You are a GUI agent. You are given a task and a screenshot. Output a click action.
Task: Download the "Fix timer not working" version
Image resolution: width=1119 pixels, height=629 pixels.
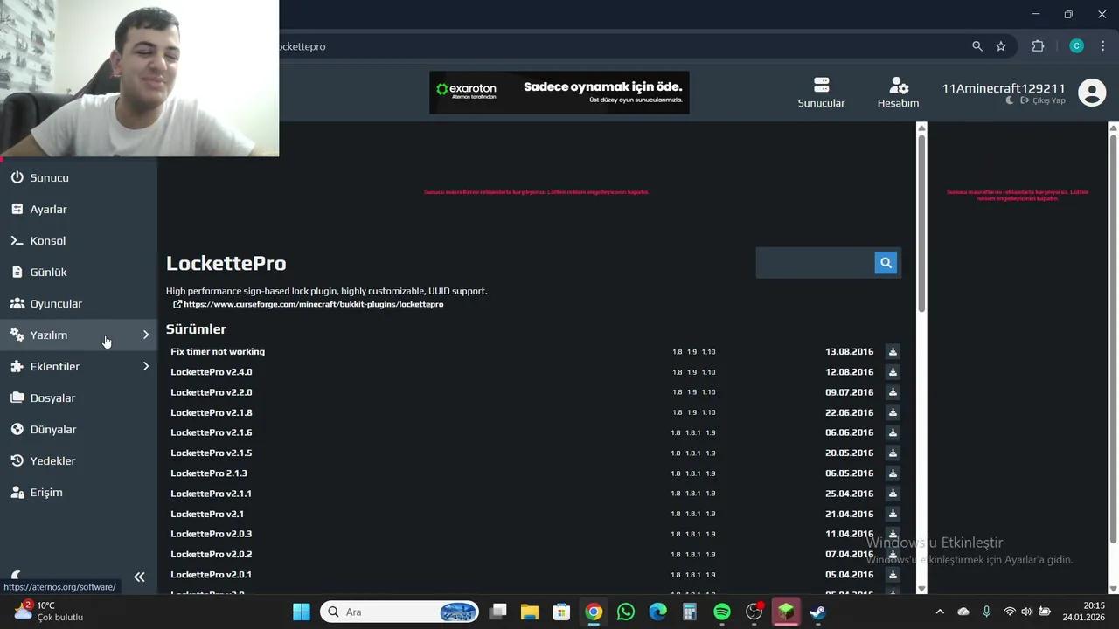coord(893,351)
